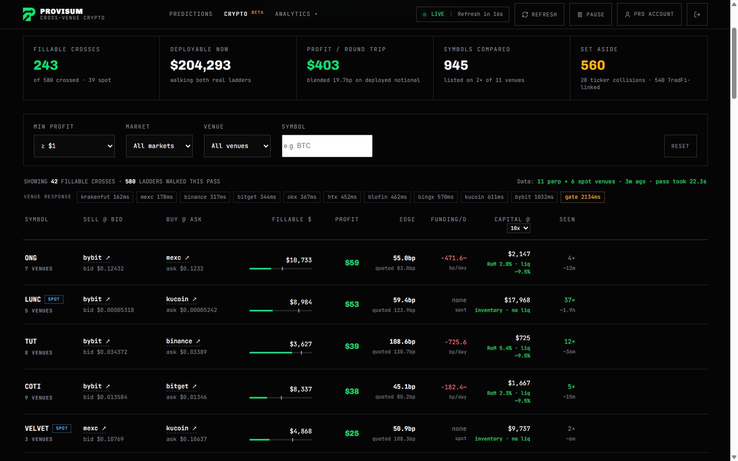Image resolution: width=738 pixels, height=461 pixels.
Task: Click the FILLABLE $ column header
Action: pos(292,220)
